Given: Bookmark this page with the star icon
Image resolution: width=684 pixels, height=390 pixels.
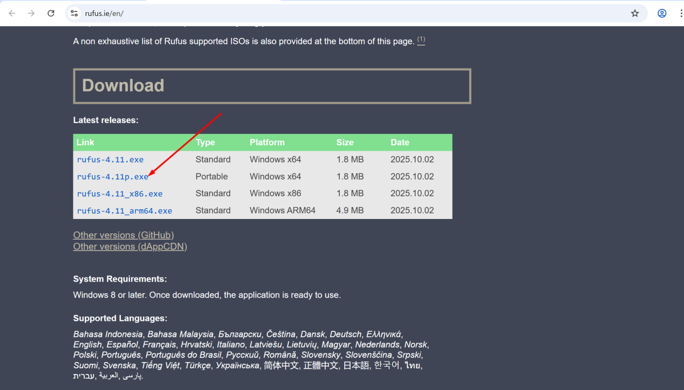Looking at the screenshot, I should (634, 13).
